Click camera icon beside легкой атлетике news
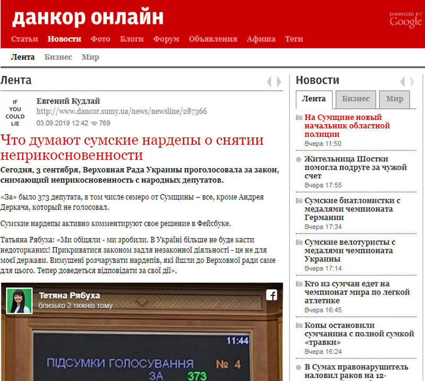The image size is (425, 381). coord(299,284)
